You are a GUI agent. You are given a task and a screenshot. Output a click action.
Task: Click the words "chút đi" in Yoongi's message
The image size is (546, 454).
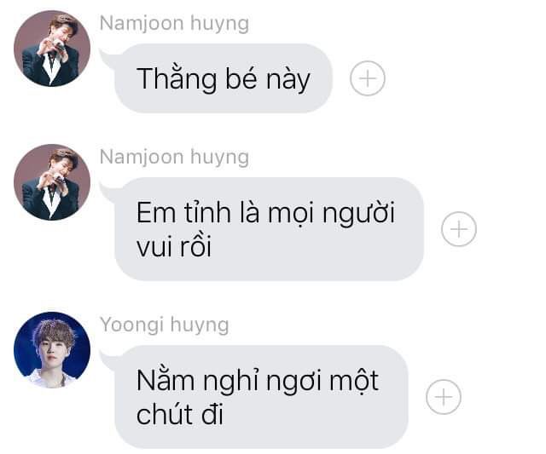180,414
